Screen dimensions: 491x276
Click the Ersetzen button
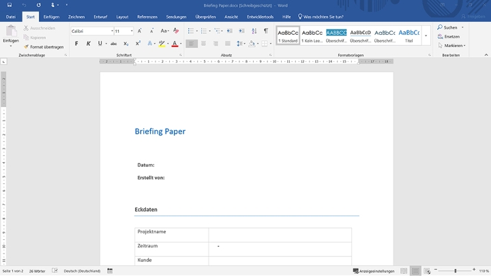[449, 37]
